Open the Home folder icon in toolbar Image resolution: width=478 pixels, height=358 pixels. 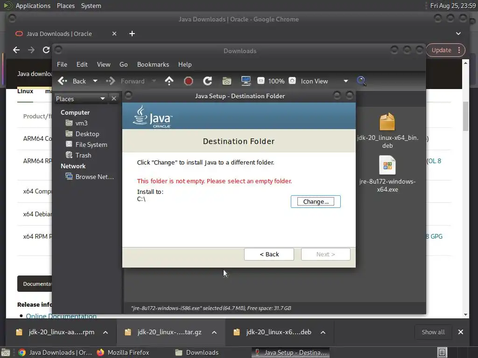pyautogui.click(x=226, y=81)
